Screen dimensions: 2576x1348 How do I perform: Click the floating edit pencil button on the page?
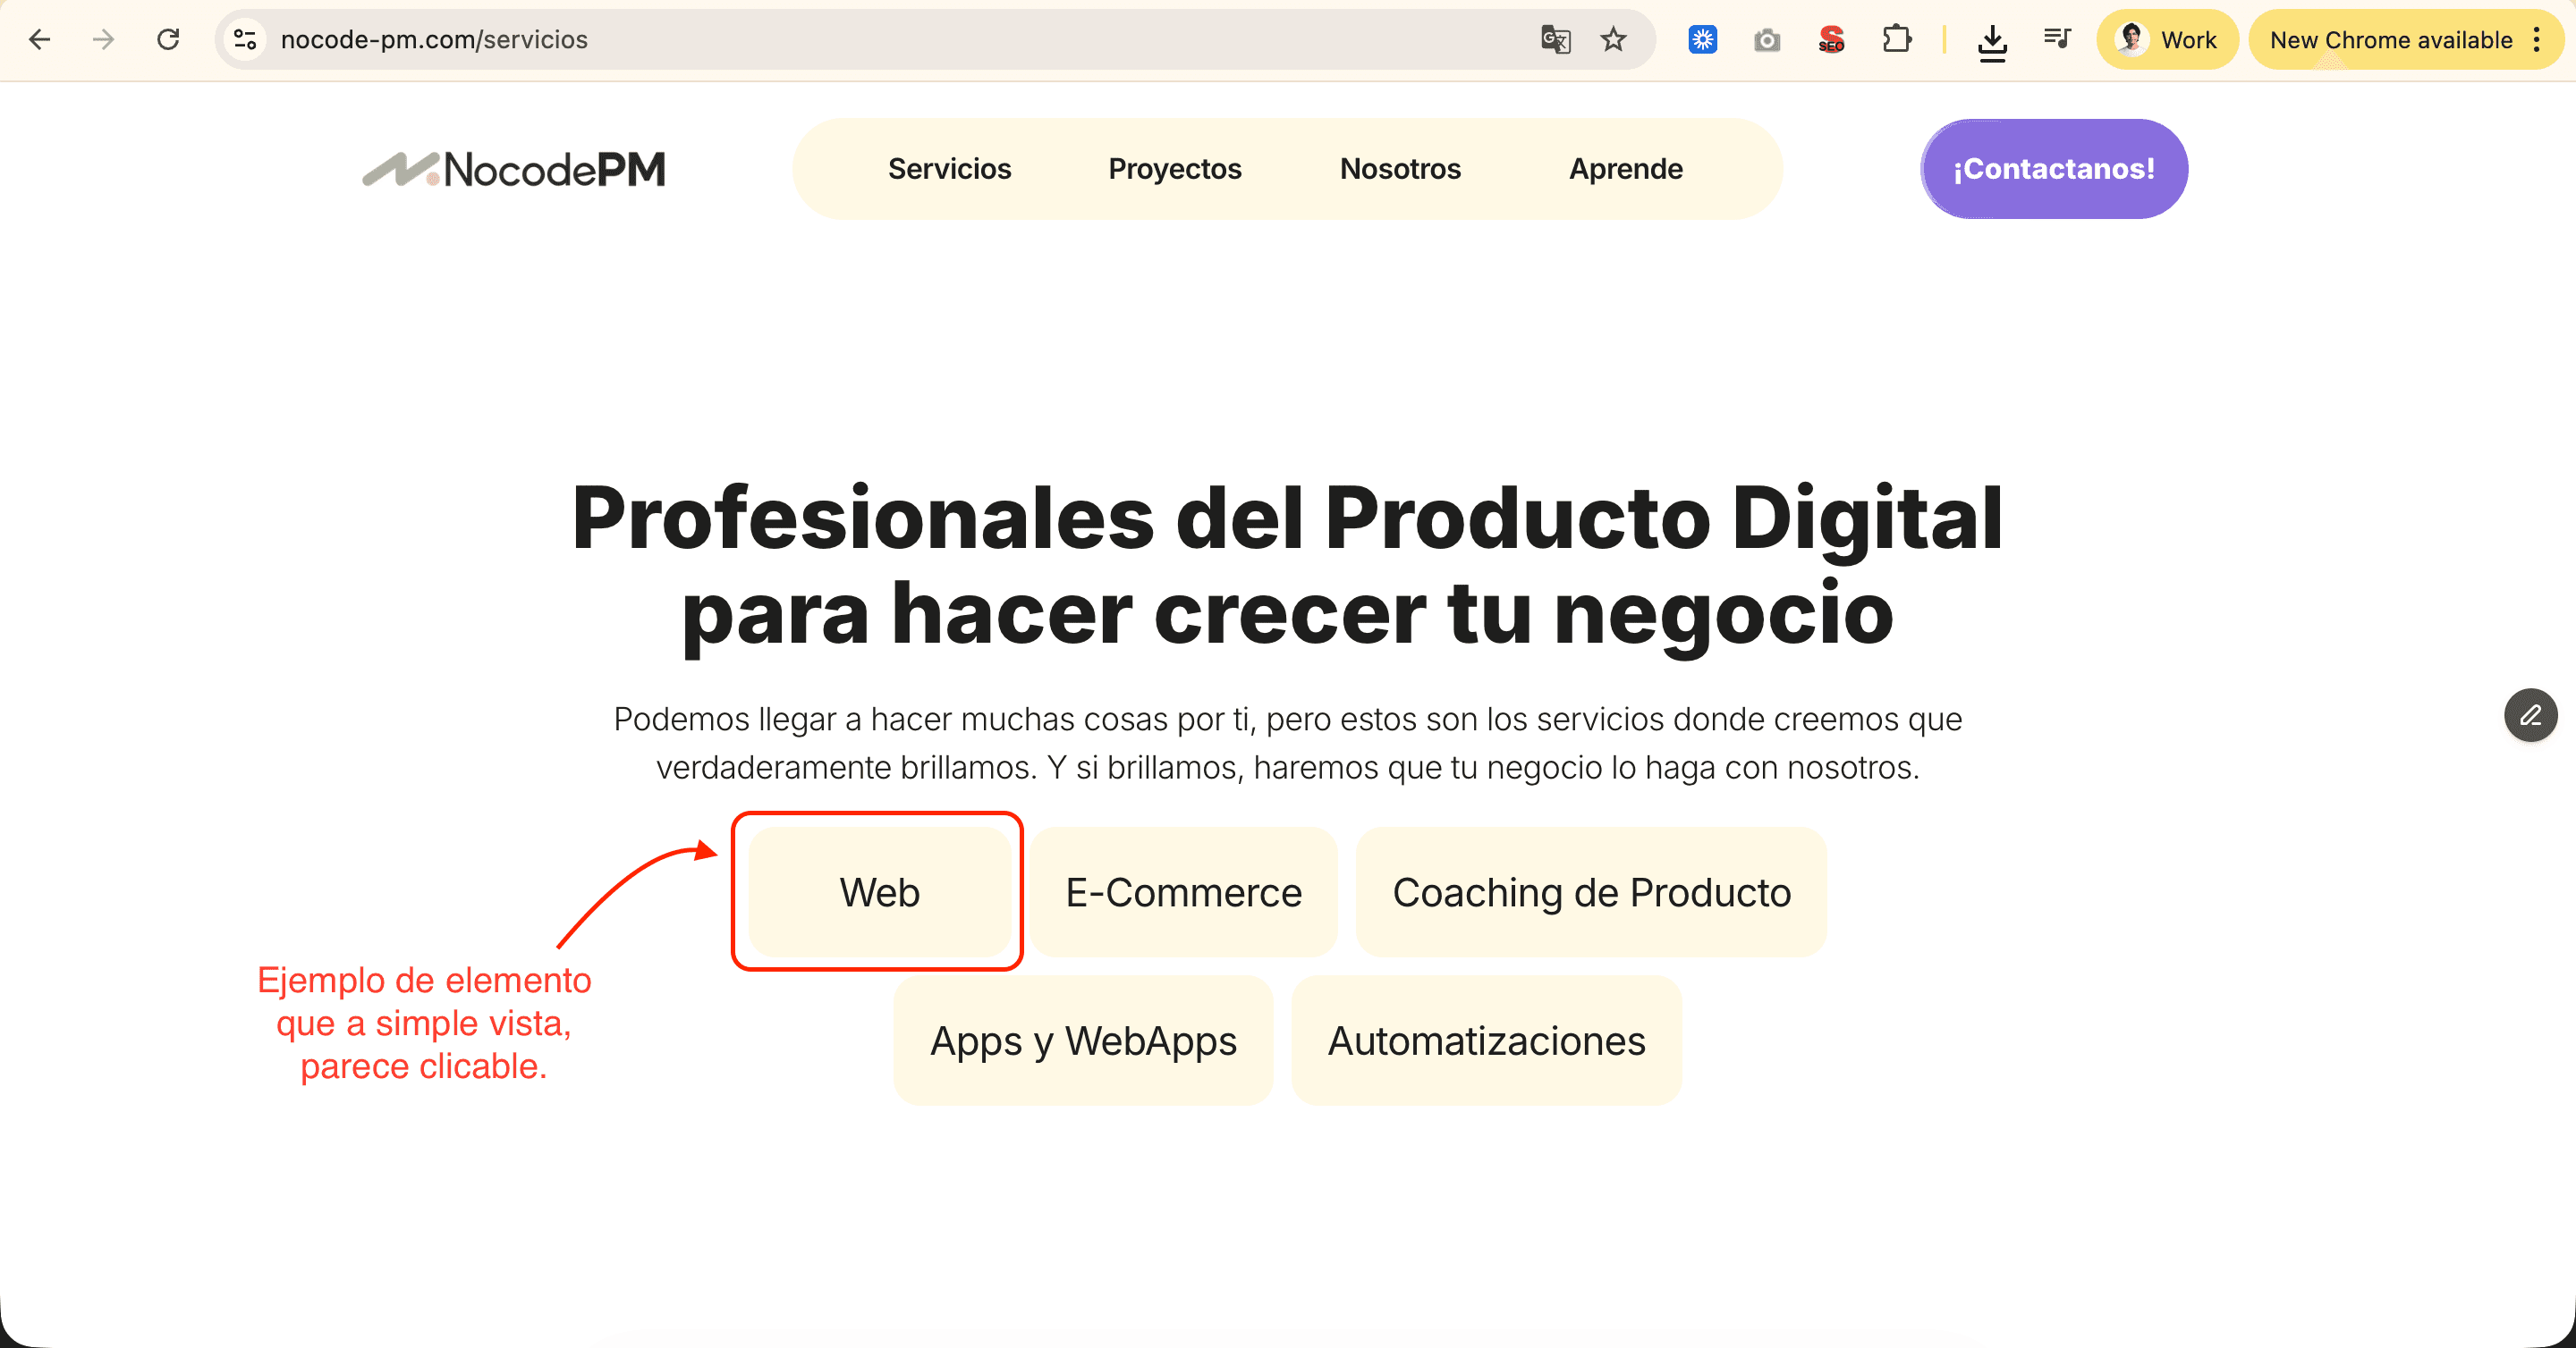(2530, 715)
